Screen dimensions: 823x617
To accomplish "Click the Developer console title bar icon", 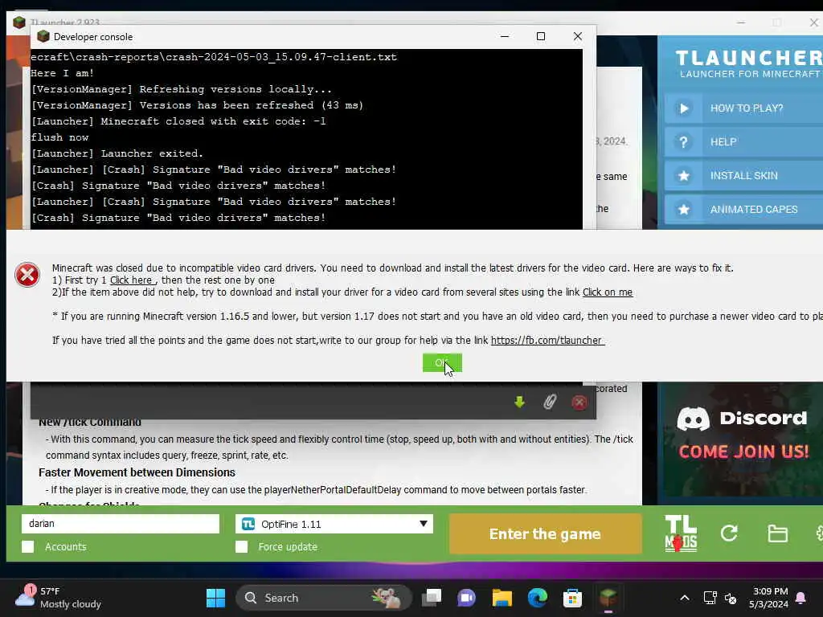I will pos(43,36).
